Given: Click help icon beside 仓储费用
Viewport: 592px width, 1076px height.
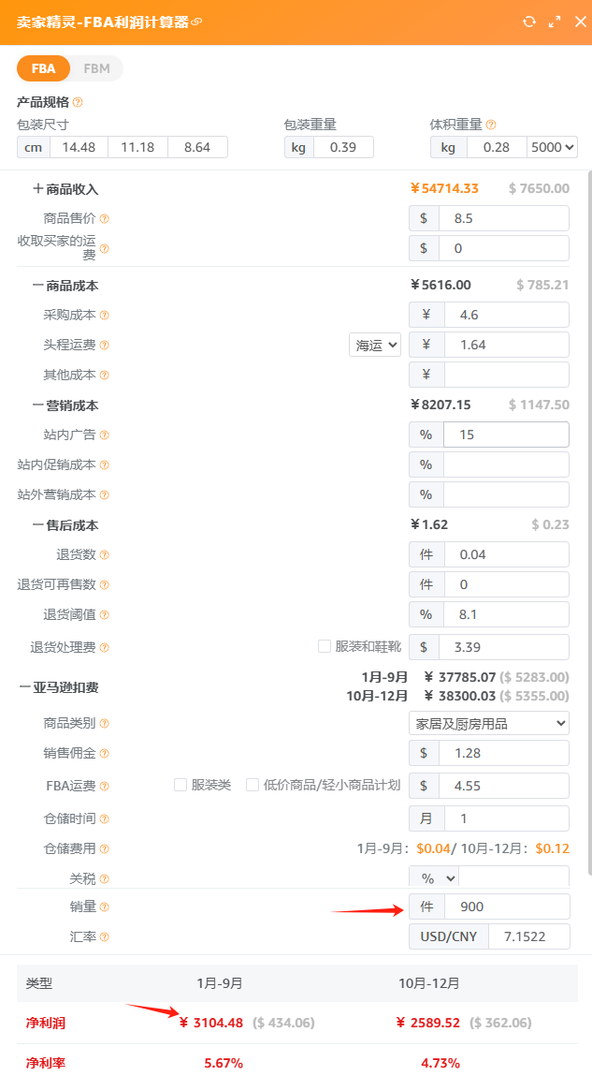Looking at the screenshot, I should [104, 848].
